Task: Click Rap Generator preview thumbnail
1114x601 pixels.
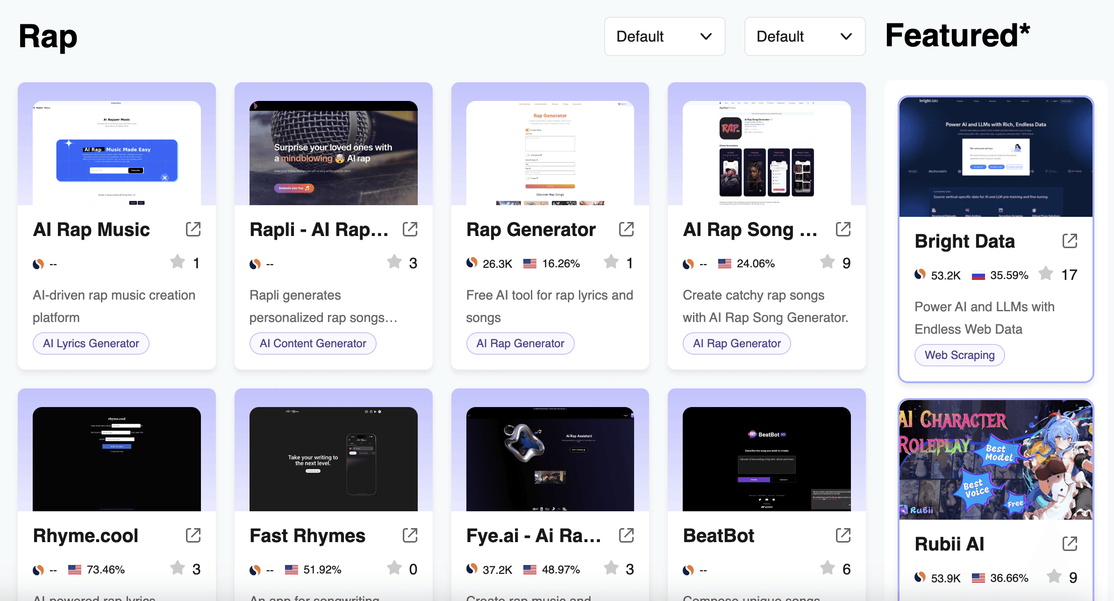Action: click(550, 153)
